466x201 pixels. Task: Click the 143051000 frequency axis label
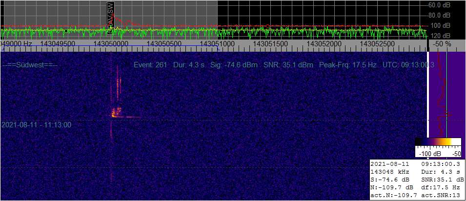coord(218,44)
